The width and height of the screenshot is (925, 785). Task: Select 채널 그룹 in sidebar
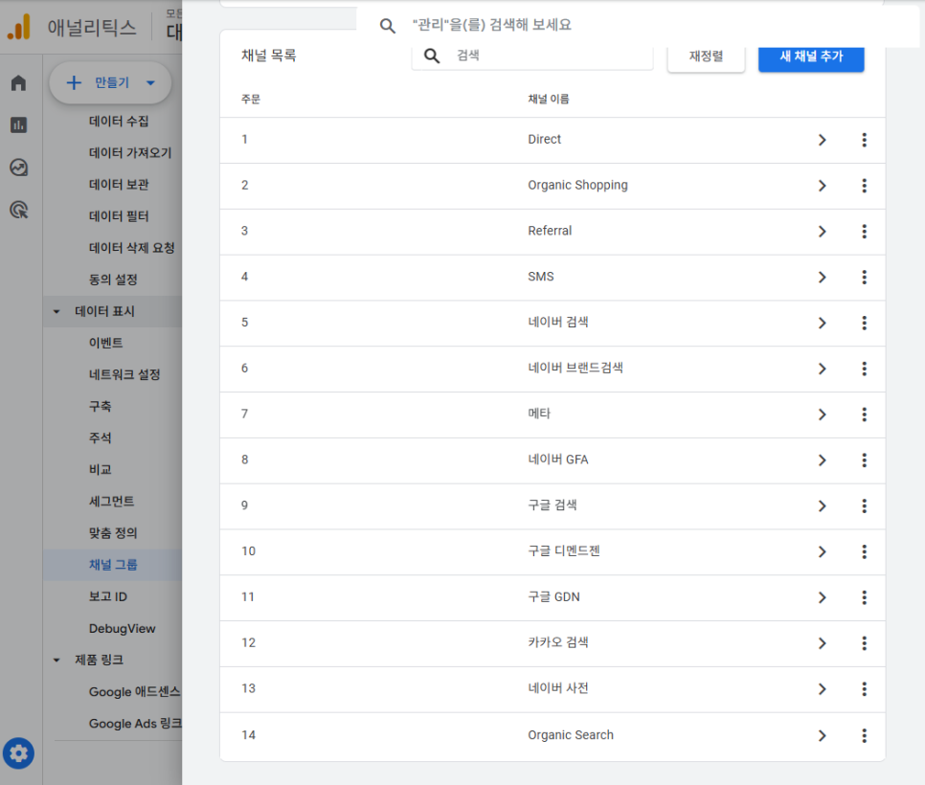[113, 565]
